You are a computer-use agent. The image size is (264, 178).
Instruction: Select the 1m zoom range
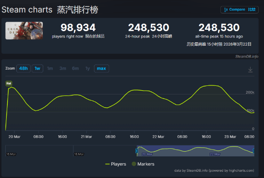pos(50,69)
